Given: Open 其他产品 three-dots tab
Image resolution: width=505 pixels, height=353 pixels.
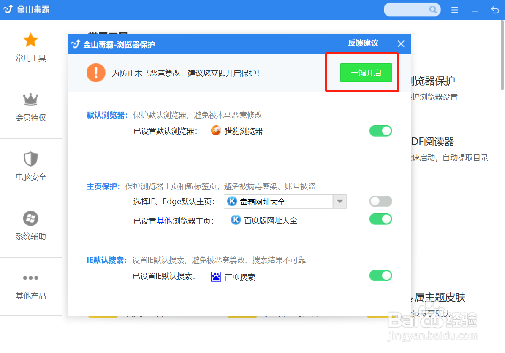Looking at the screenshot, I should 31,278.
